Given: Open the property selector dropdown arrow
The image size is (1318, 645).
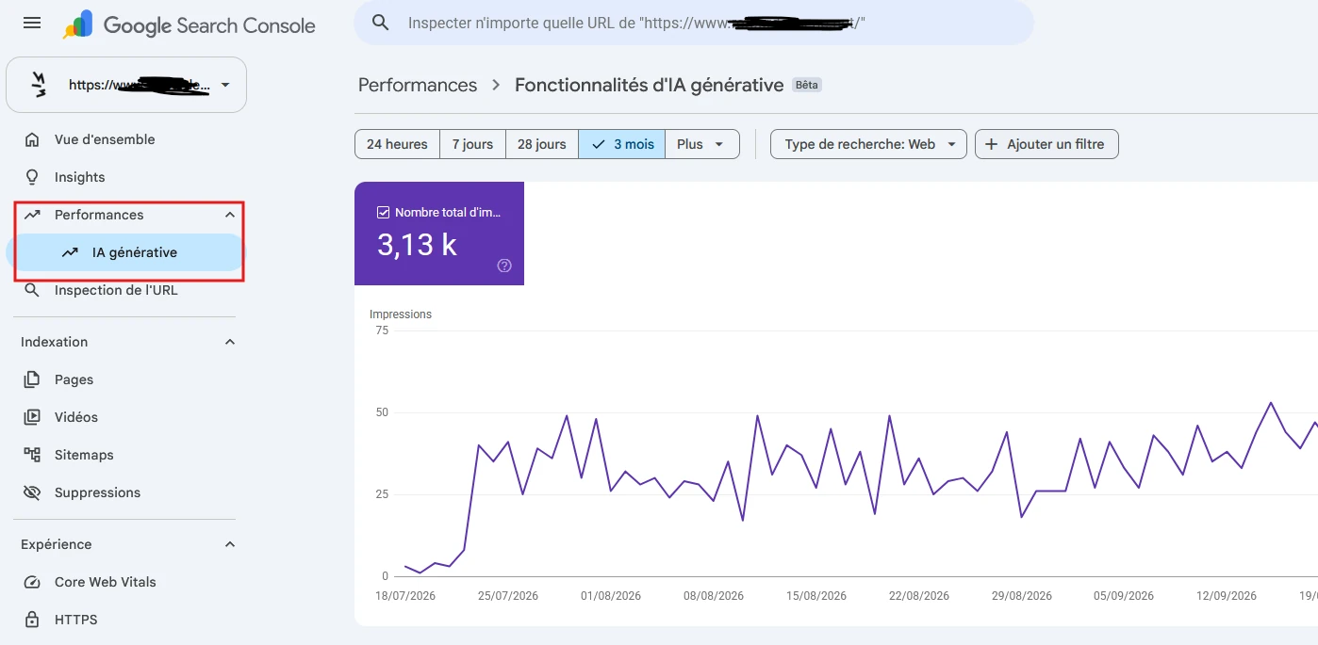Looking at the screenshot, I should click(225, 85).
